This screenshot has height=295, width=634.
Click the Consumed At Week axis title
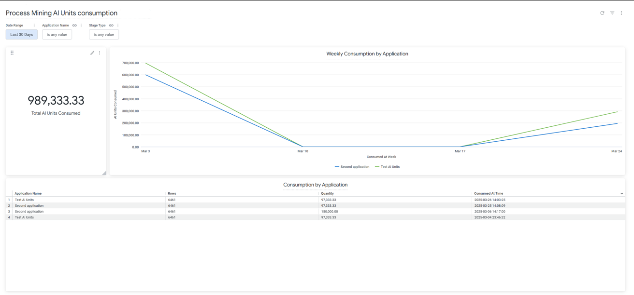pyautogui.click(x=381, y=157)
